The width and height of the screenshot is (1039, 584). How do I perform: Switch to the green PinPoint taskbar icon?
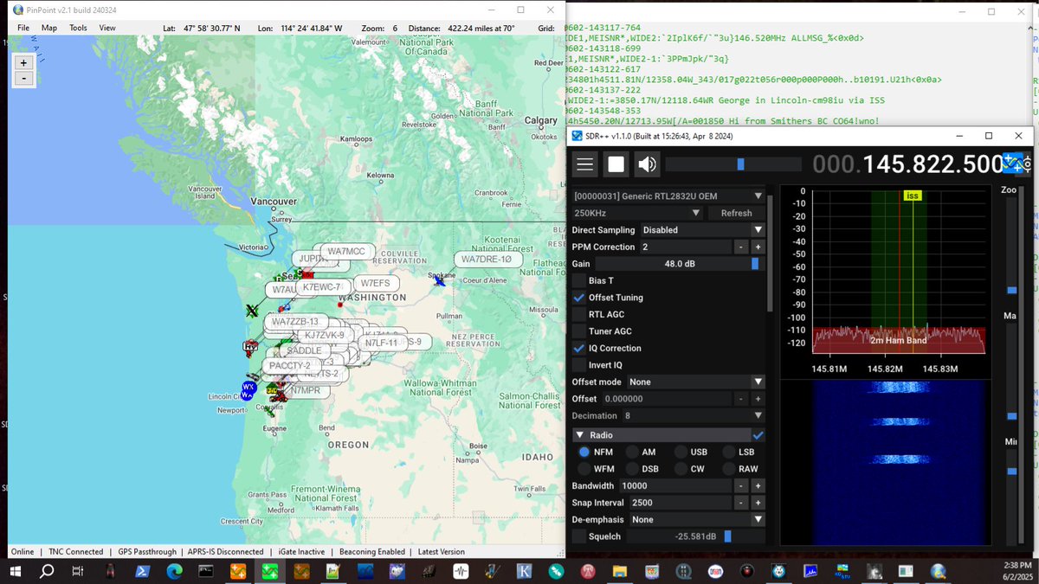click(269, 571)
